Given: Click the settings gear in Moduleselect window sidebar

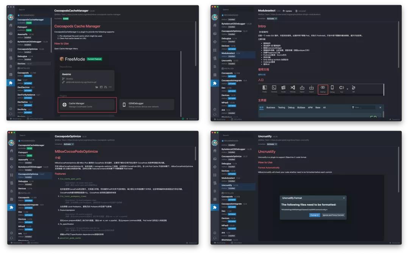Looking at the screenshot, I should [215, 109].
